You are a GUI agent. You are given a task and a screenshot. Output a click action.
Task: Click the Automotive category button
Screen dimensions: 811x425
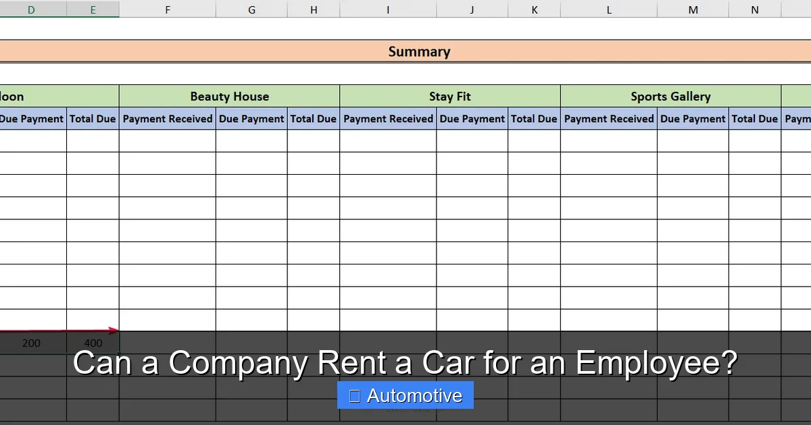pyautogui.click(x=405, y=395)
